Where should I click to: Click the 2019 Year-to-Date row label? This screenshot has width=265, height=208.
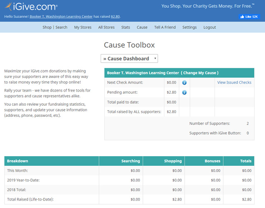[23, 180]
